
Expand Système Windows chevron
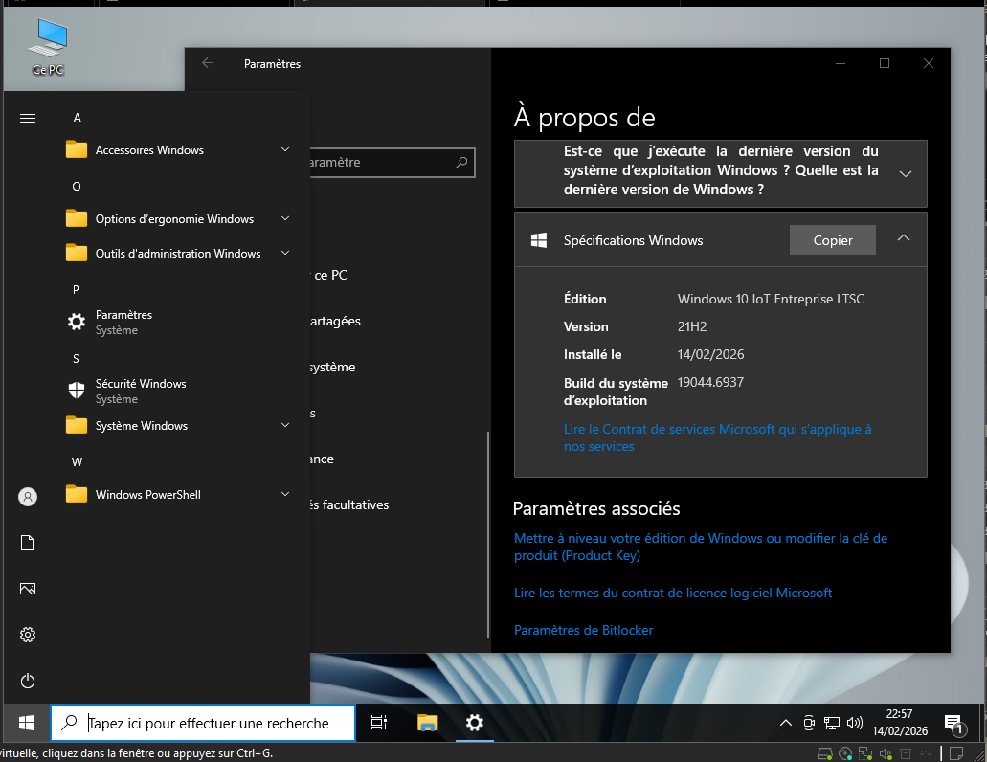point(285,425)
